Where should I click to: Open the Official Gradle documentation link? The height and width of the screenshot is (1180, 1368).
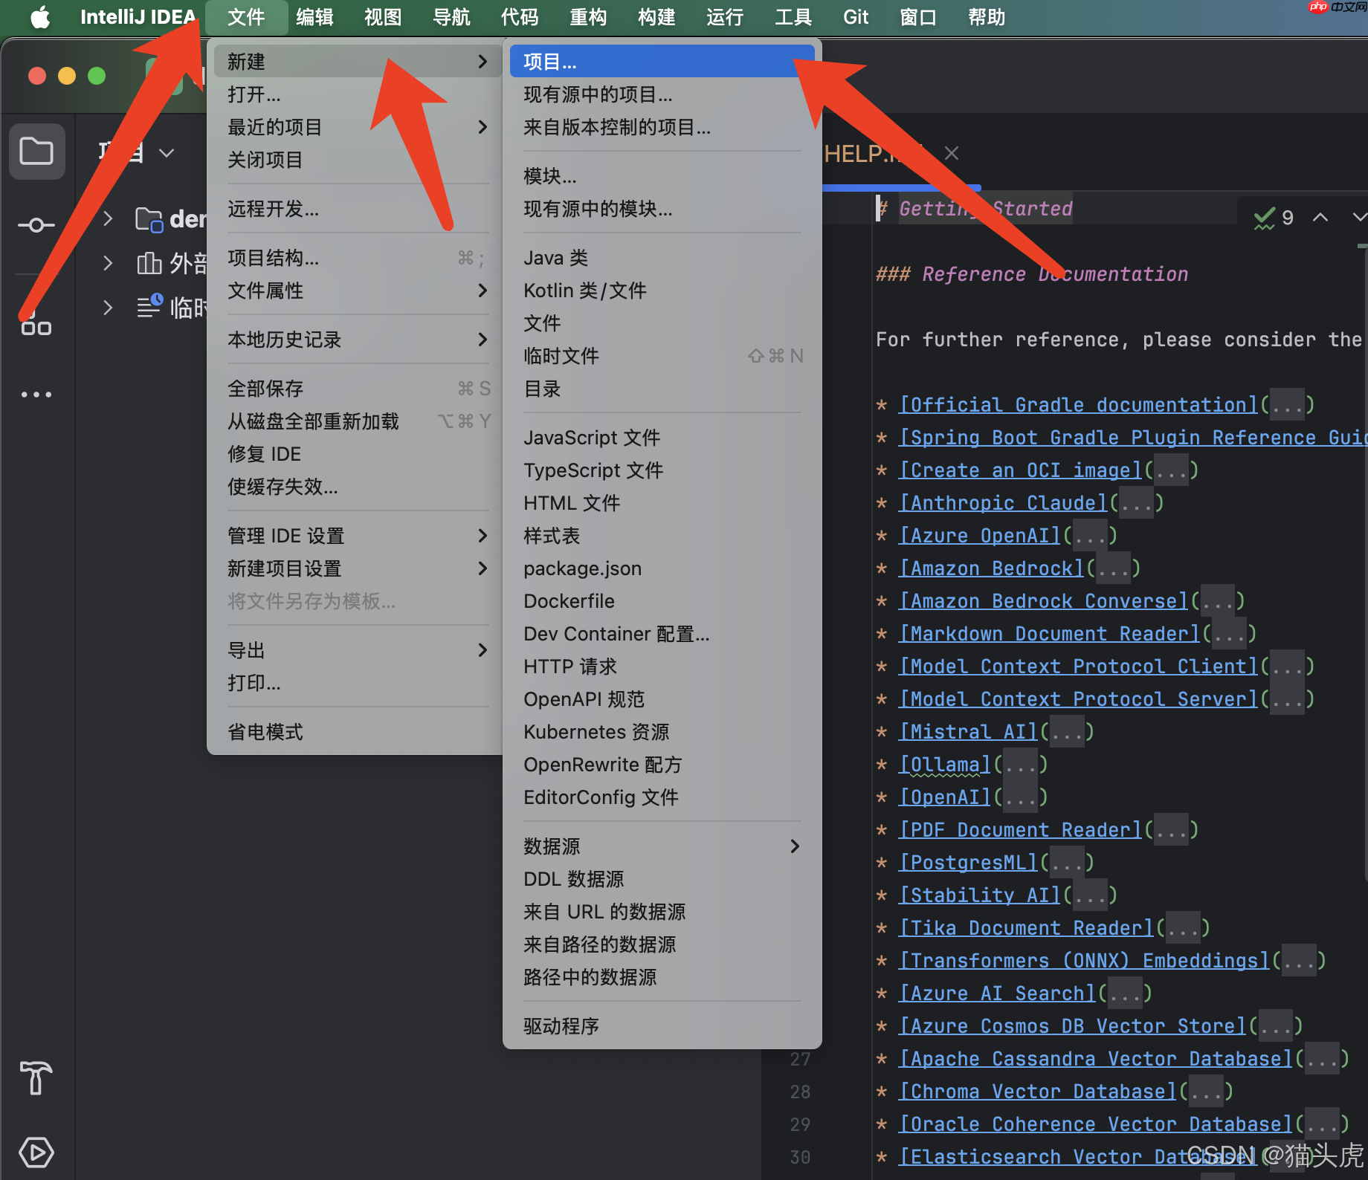[x=1077, y=404]
